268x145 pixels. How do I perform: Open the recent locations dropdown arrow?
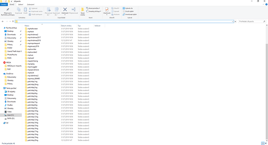10,21
